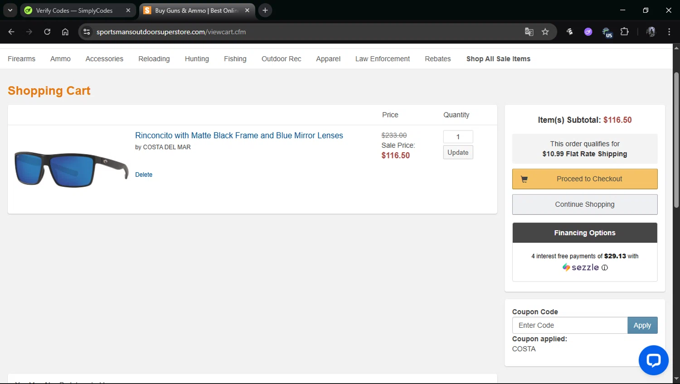This screenshot has width=680, height=384.
Task: Go to browser home page
Action: click(65, 32)
